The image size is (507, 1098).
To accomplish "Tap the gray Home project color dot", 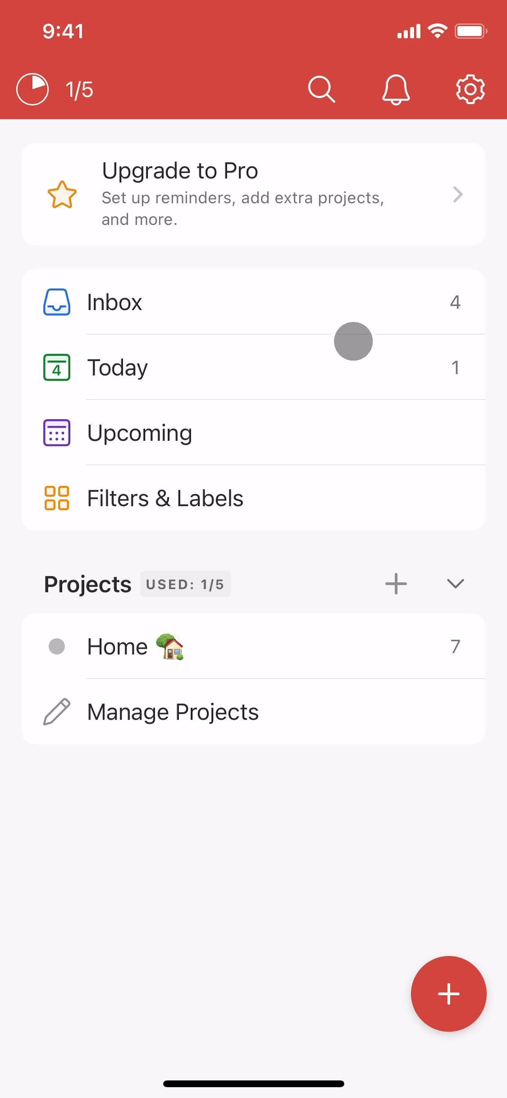I will (x=57, y=646).
